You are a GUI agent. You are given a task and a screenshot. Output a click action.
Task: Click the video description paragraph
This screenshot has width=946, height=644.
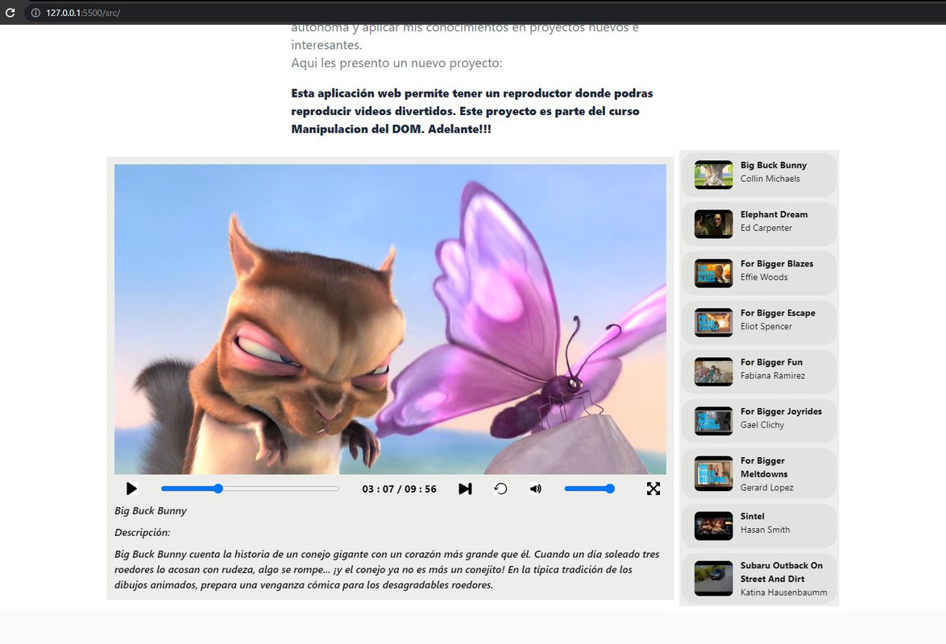point(387,569)
